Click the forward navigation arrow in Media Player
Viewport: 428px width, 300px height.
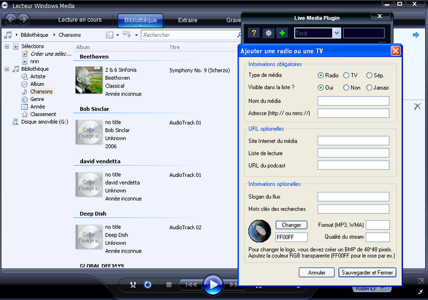[24, 20]
